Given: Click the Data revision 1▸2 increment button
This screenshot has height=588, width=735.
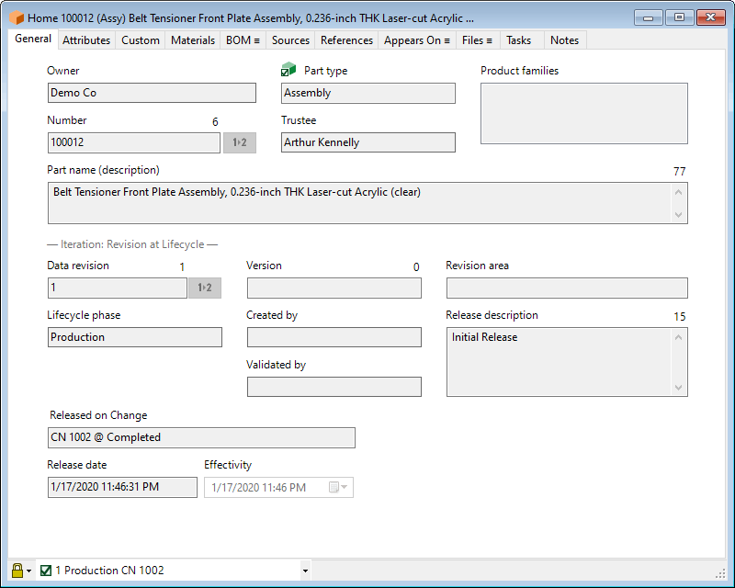Looking at the screenshot, I should click(x=204, y=288).
